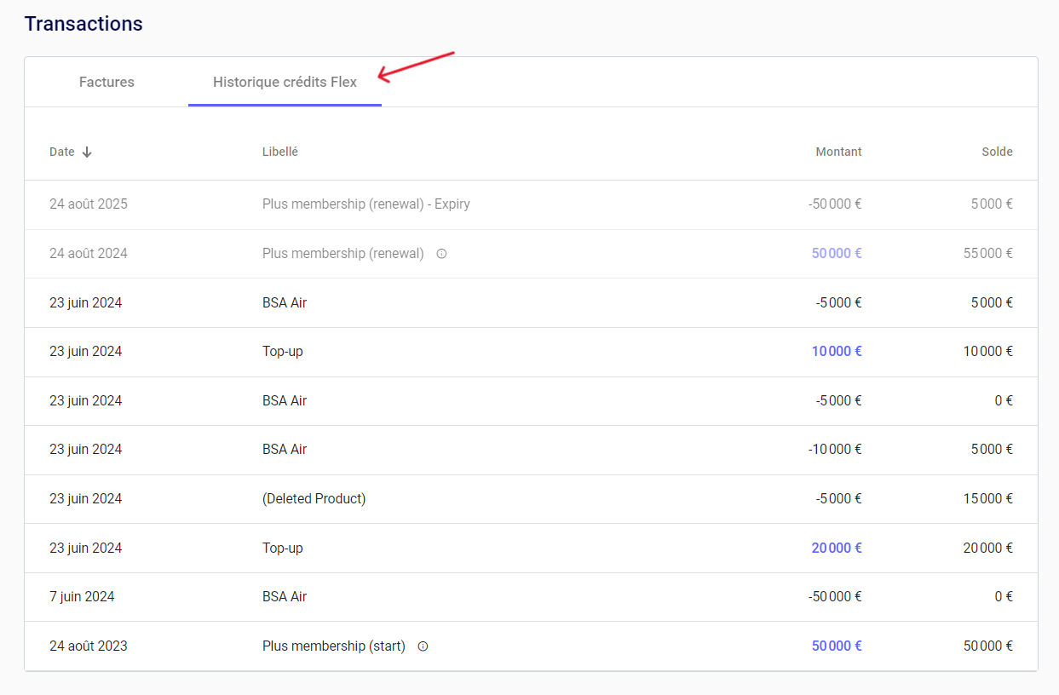Click the Transactions heading
Viewport: 1059px width, 695px height.
click(x=83, y=24)
